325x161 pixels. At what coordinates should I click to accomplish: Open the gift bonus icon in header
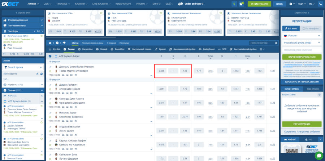click(242, 4)
